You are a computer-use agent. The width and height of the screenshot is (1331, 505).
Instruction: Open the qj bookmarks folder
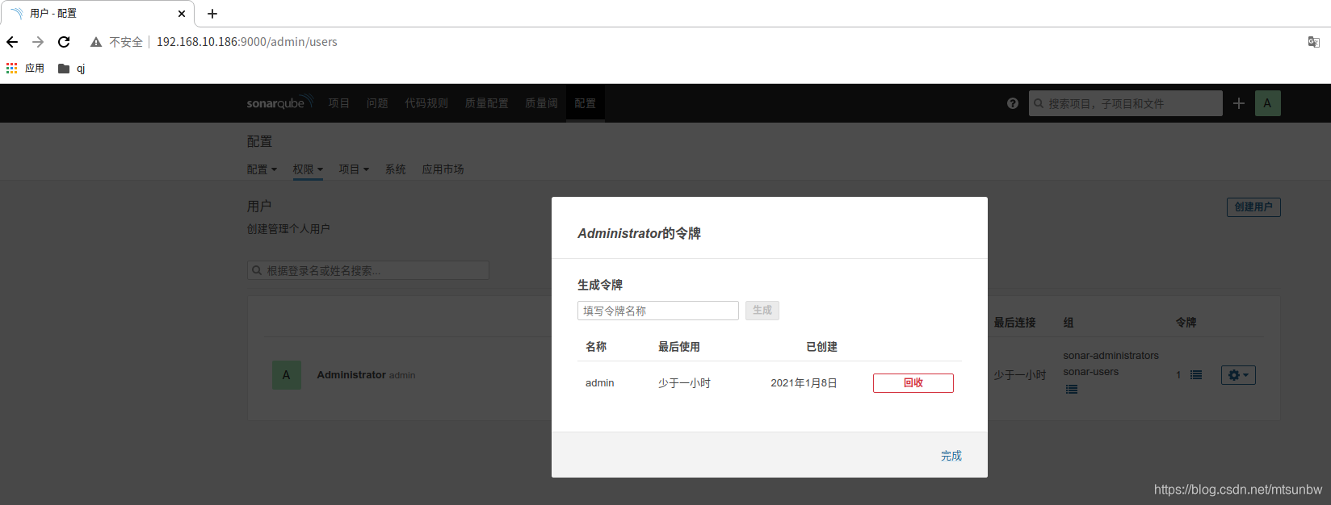click(71, 69)
